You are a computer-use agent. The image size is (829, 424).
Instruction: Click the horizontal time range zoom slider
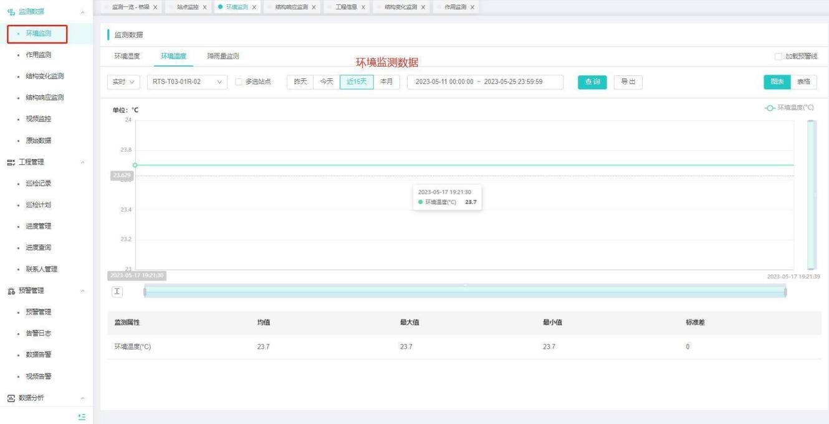464,292
